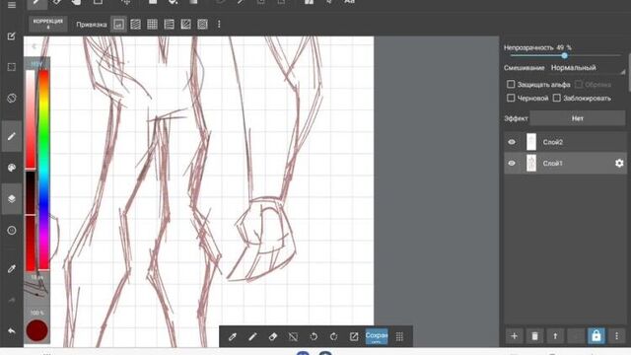Open the current dark red color swatch
Image resolution: width=631 pixels, height=355 pixels.
click(37, 330)
